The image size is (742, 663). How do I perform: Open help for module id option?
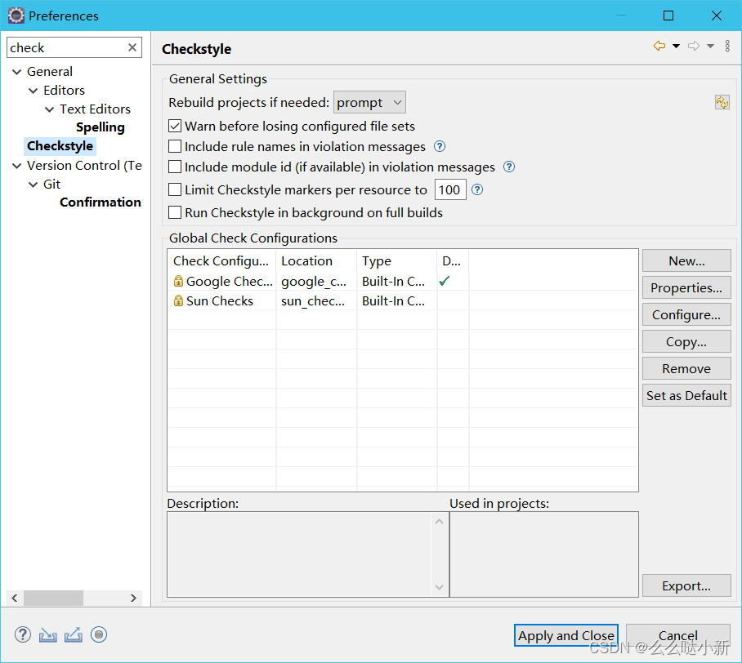[509, 167]
